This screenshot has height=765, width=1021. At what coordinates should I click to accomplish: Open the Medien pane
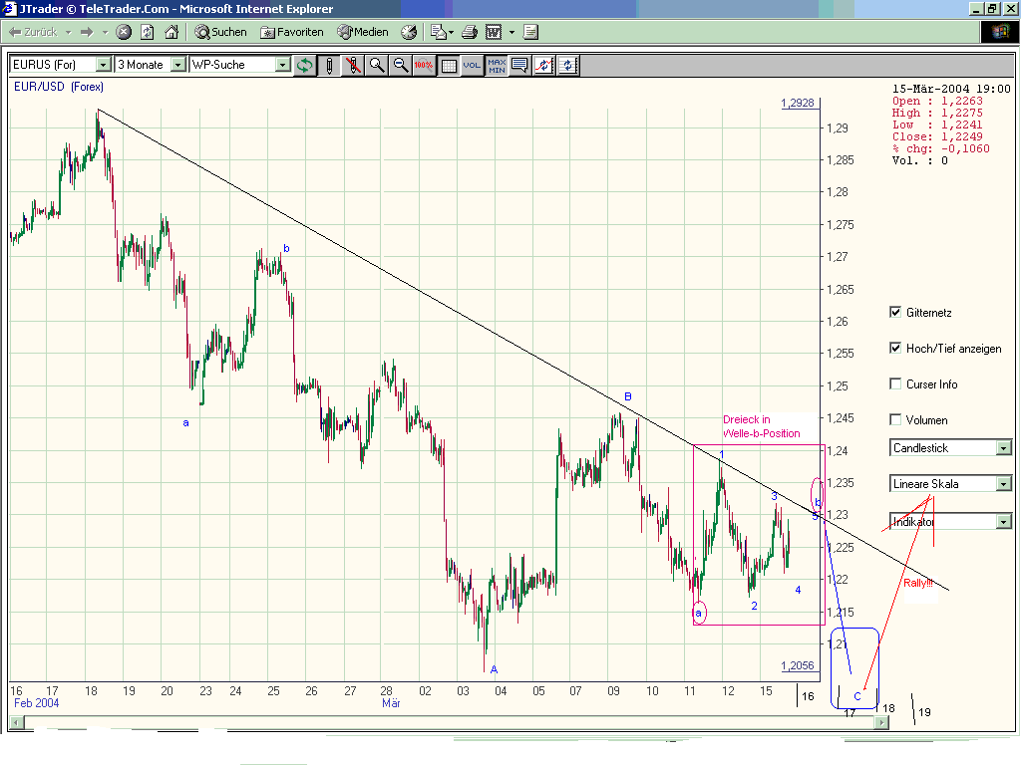[363, 32]
